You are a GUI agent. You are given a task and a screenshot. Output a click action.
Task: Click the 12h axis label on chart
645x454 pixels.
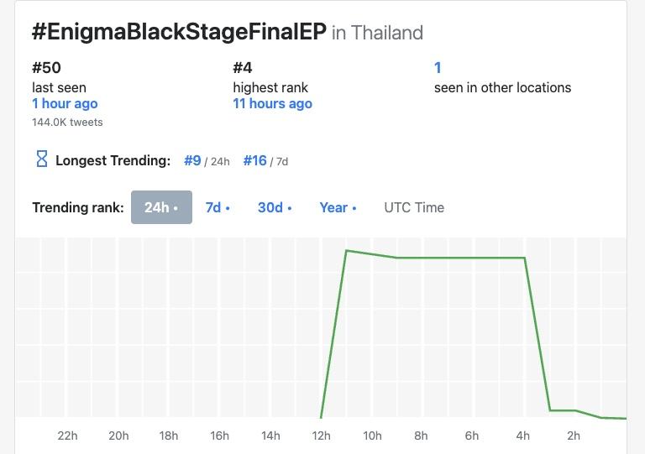321,436
